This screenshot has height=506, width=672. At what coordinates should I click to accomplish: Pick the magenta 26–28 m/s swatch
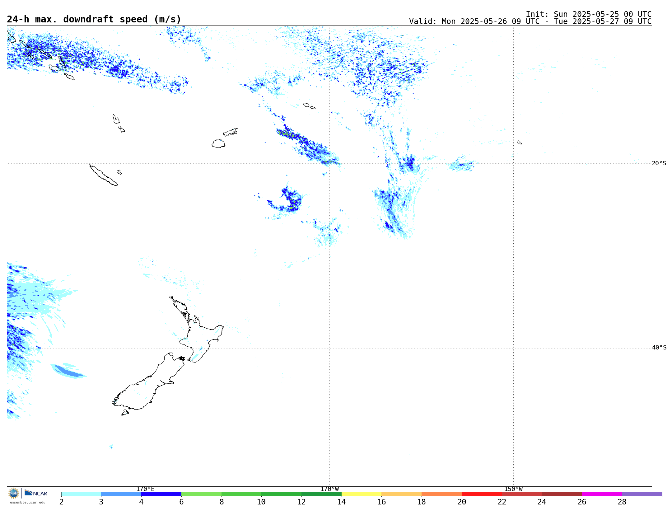pyautogui.click(x=602, y=494)
